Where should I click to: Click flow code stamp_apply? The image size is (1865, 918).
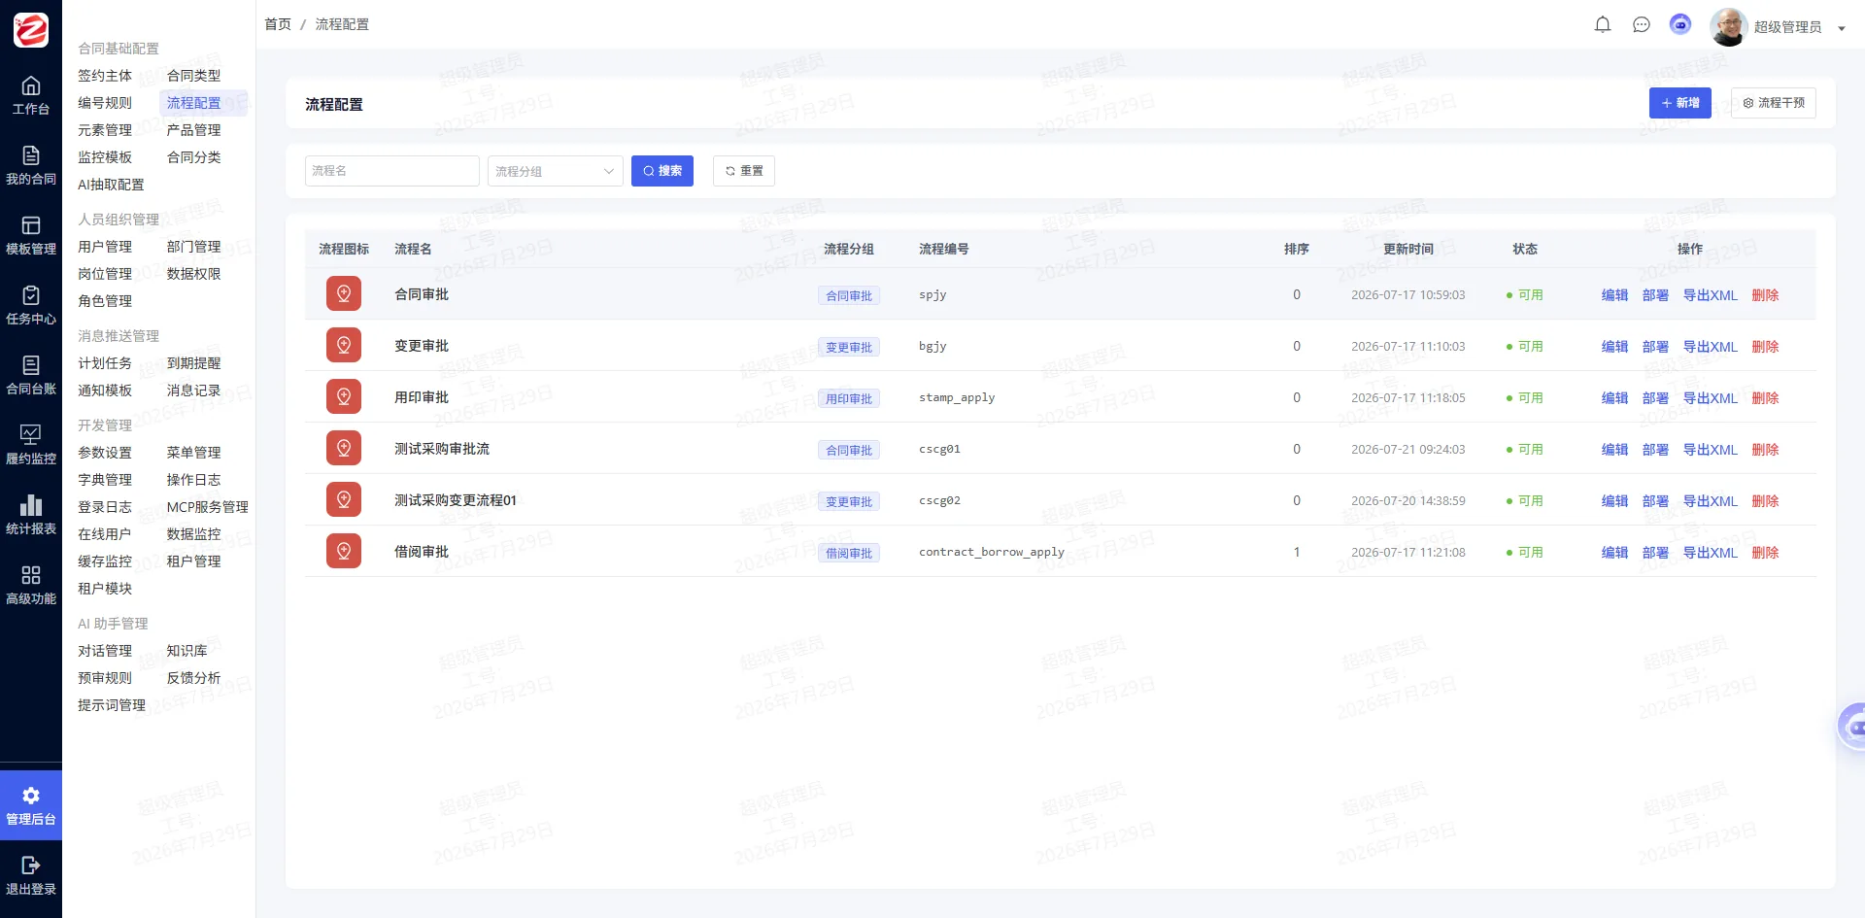point(957,397)
